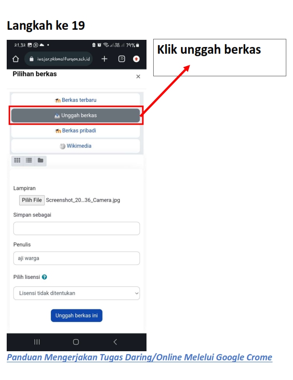Switch to icon grid view
This screenshot has height=380, width=293.
point(17,160)
